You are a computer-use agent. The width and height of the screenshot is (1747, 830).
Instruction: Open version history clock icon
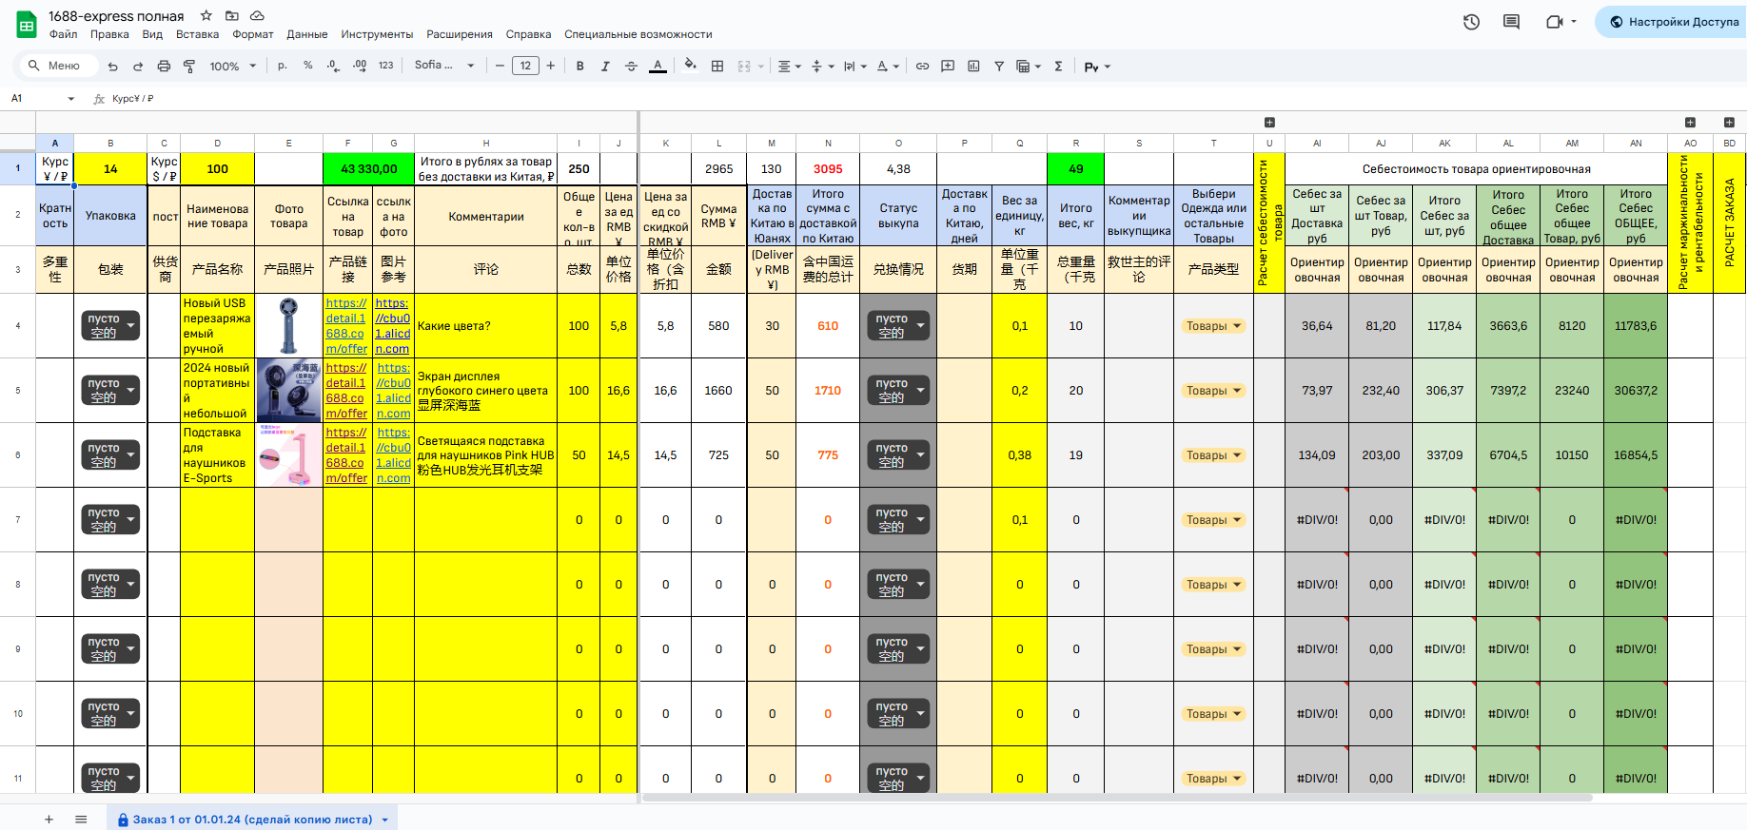1471,22
